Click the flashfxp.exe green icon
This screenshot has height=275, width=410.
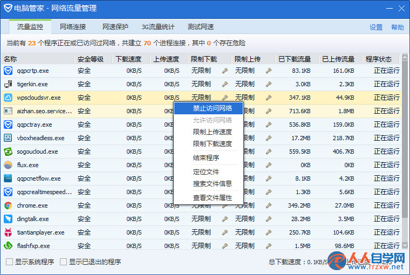8,246
